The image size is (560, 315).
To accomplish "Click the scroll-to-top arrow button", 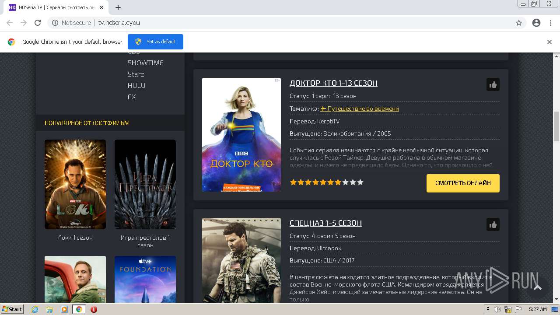I will [538, 287].
